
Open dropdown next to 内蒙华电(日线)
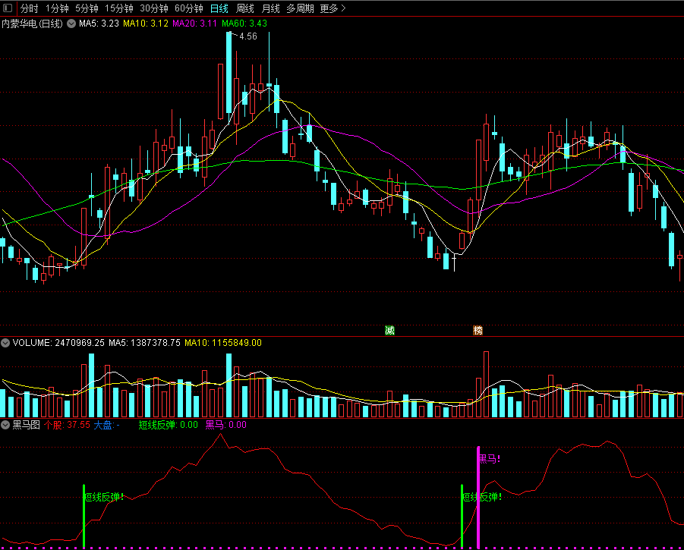tap(71, 24)
